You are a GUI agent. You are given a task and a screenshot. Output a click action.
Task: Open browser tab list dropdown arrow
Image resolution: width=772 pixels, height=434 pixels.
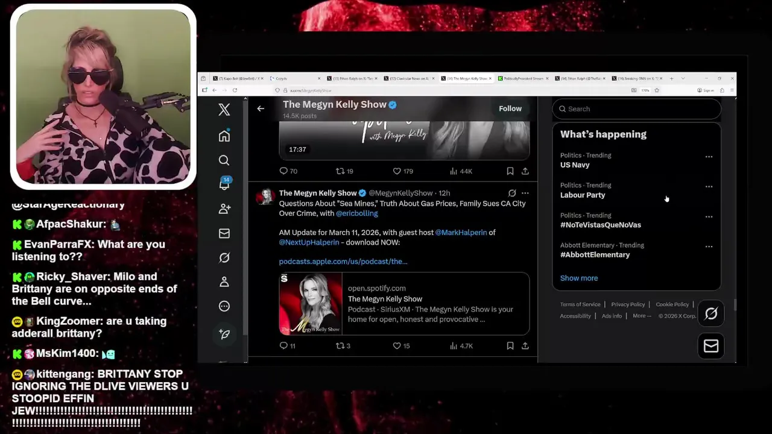click(x=683, y=78)
